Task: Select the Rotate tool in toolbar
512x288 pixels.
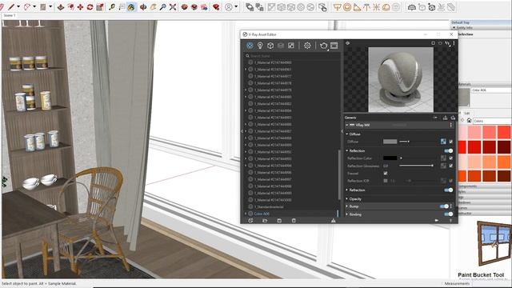Action: click(90, 7)
